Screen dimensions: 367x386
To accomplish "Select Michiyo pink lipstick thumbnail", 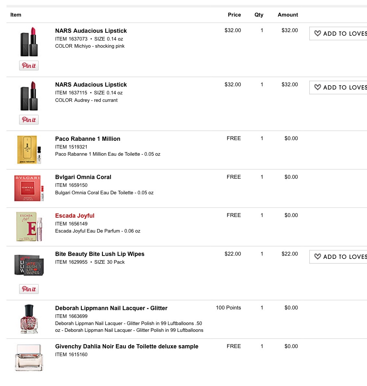I will pos(29,42).
